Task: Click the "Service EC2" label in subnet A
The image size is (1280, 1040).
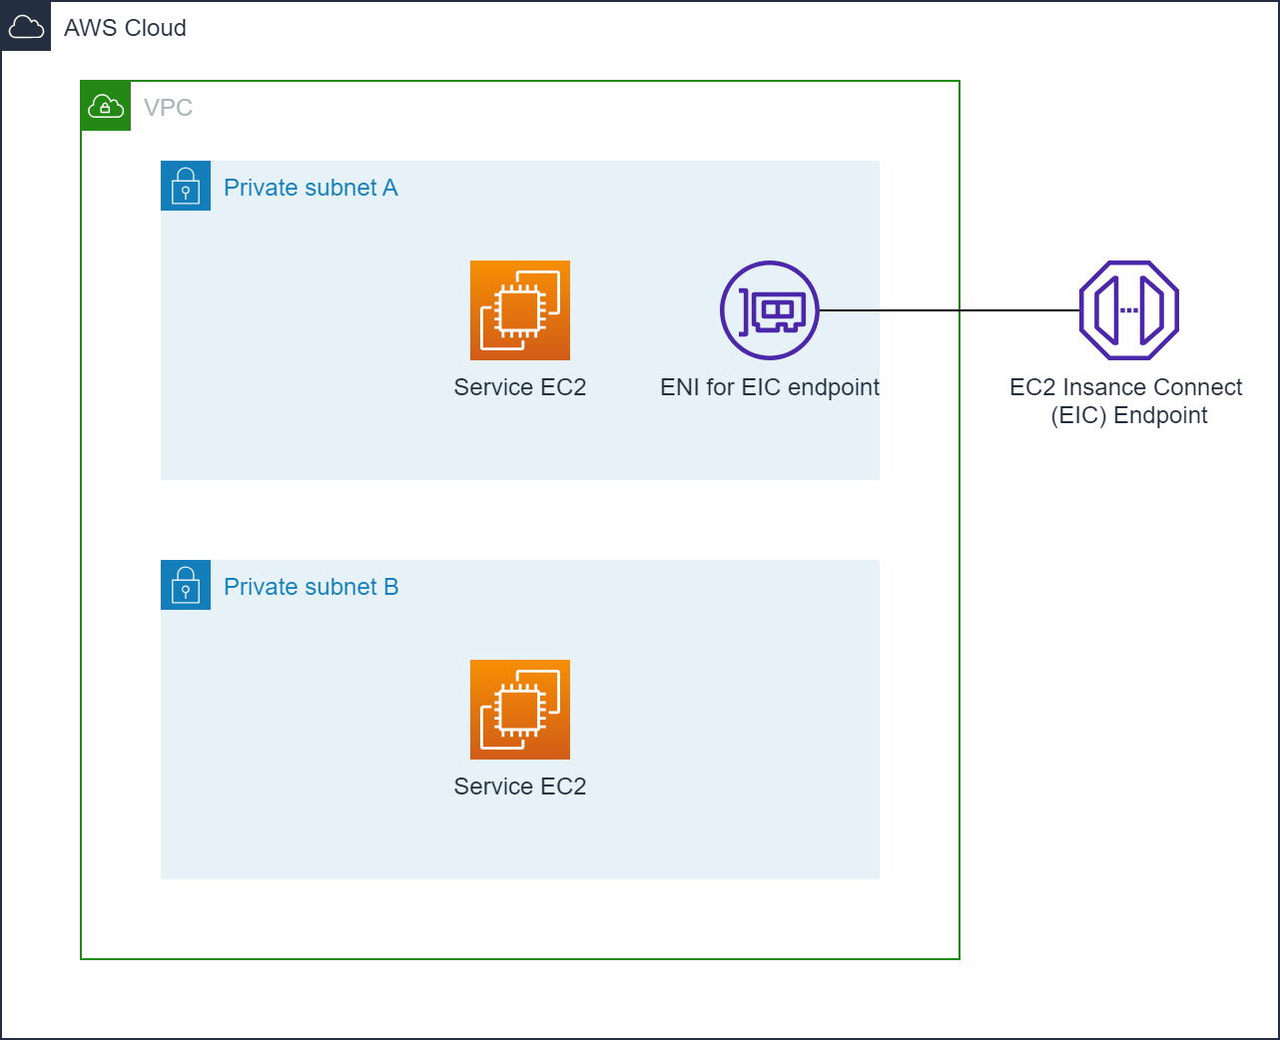Action: tap(520, 387)
